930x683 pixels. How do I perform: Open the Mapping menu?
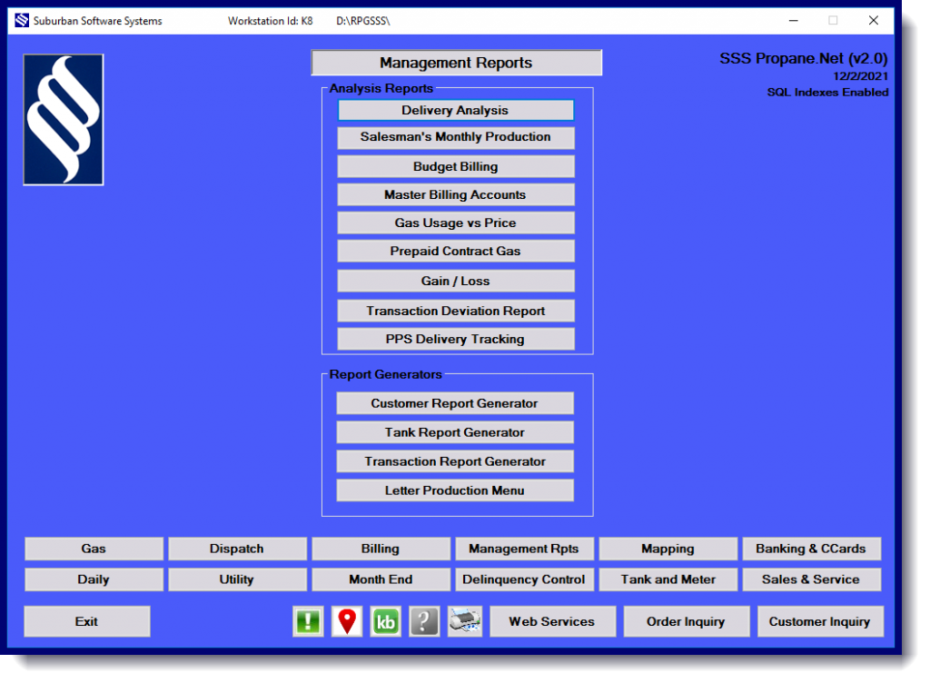pyautogui.click(x=668, y=549)
